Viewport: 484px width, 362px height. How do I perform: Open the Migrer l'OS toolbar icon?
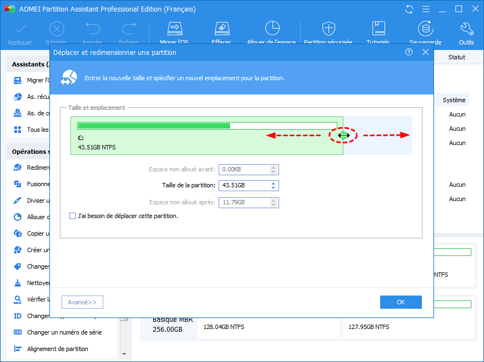pyautogui.click(x=175, y=29)
